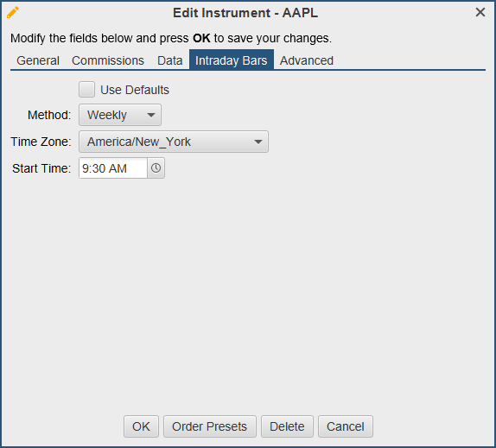Go to the Data tab

(x=170, y=60)
